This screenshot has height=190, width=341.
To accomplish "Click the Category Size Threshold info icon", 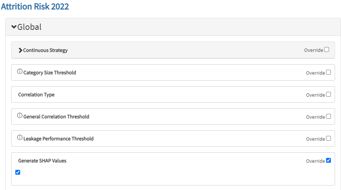I will coord(20,72).
